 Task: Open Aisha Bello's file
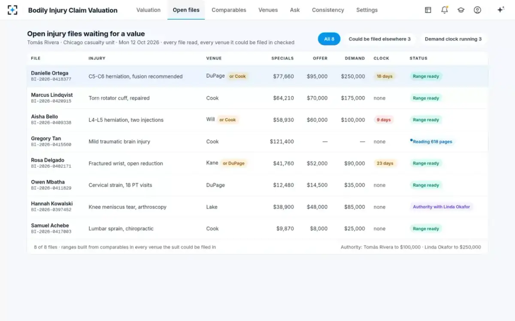click(257, 120)
